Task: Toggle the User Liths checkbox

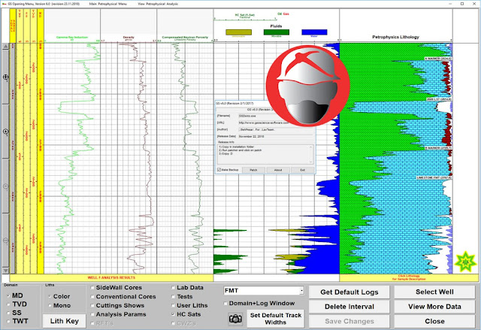Action: (173, 305)
